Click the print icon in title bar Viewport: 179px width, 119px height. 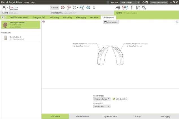[144, 2]
